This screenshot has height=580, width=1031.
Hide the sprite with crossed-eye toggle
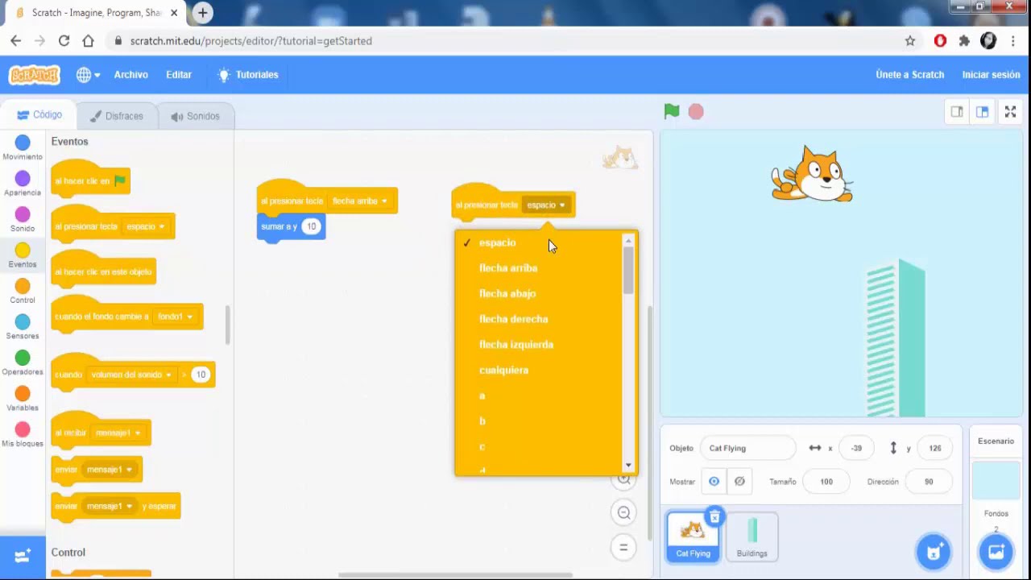point(739,482)
